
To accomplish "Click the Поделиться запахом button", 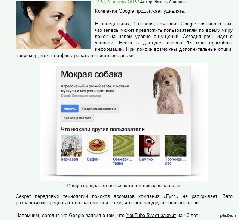I will pyautogui.click(x=99, y=109).
